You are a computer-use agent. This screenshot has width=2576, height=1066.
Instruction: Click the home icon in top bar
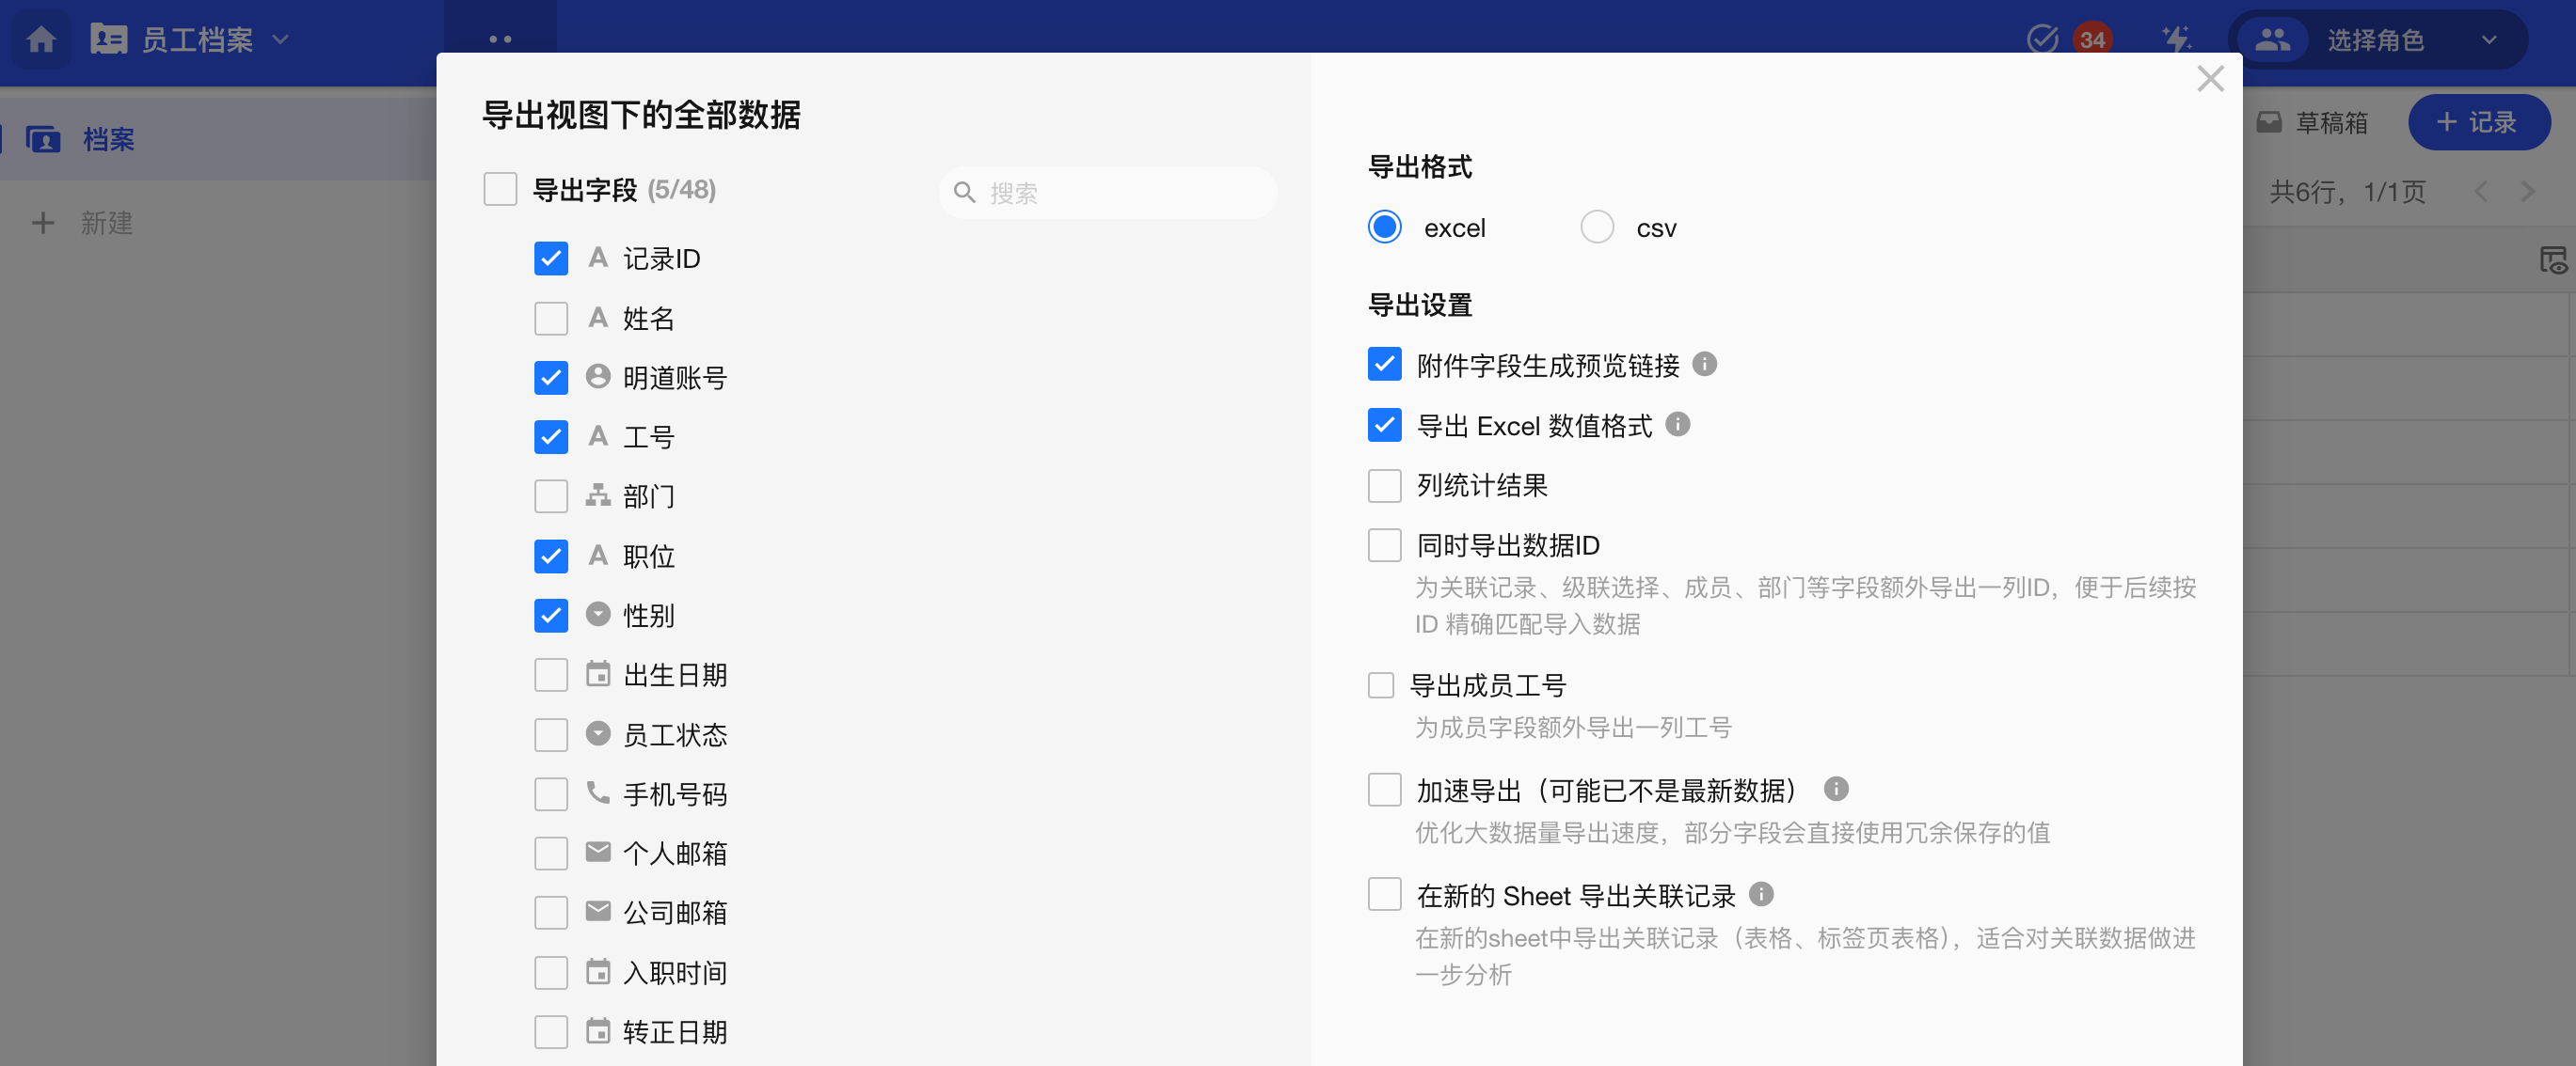[41, 39]
